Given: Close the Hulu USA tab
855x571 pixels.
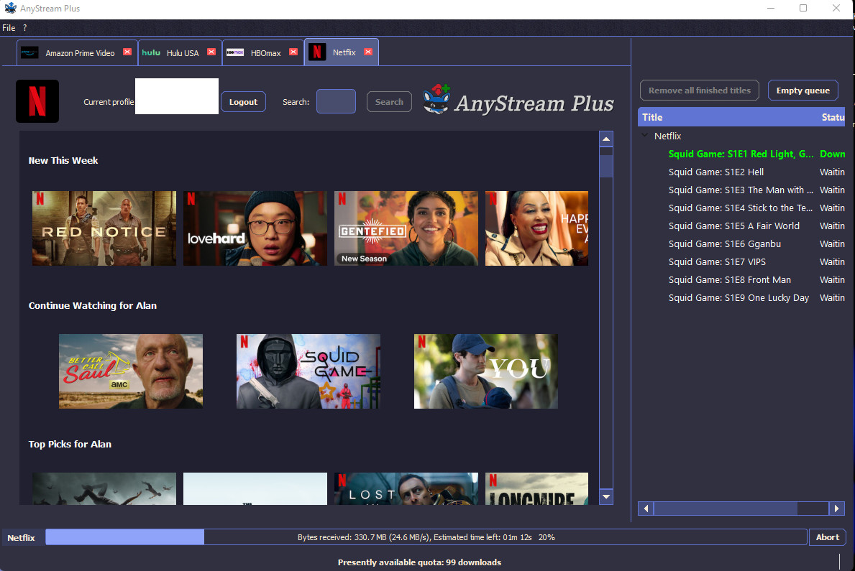Looking at the screenshot, I should tap(211, 52).
